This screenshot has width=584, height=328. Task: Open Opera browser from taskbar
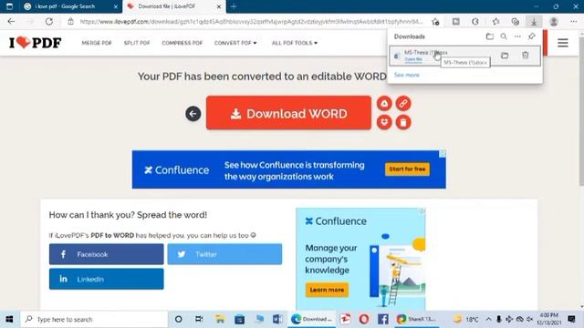(364, 319)
